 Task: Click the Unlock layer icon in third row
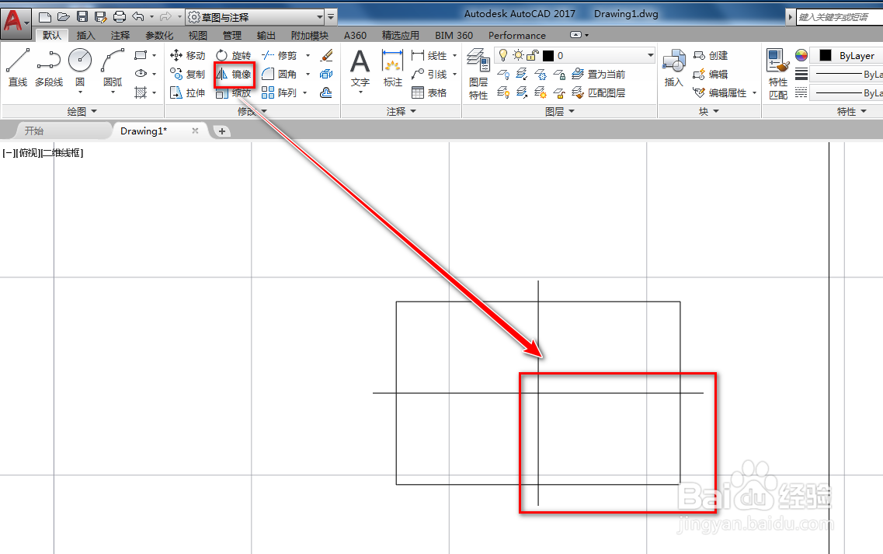(559, 92)
